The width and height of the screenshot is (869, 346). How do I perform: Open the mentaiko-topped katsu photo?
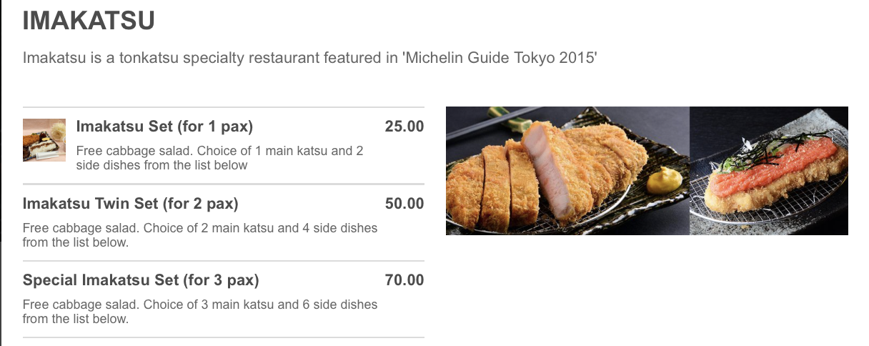pyautogui.click(x=769, y=171)
